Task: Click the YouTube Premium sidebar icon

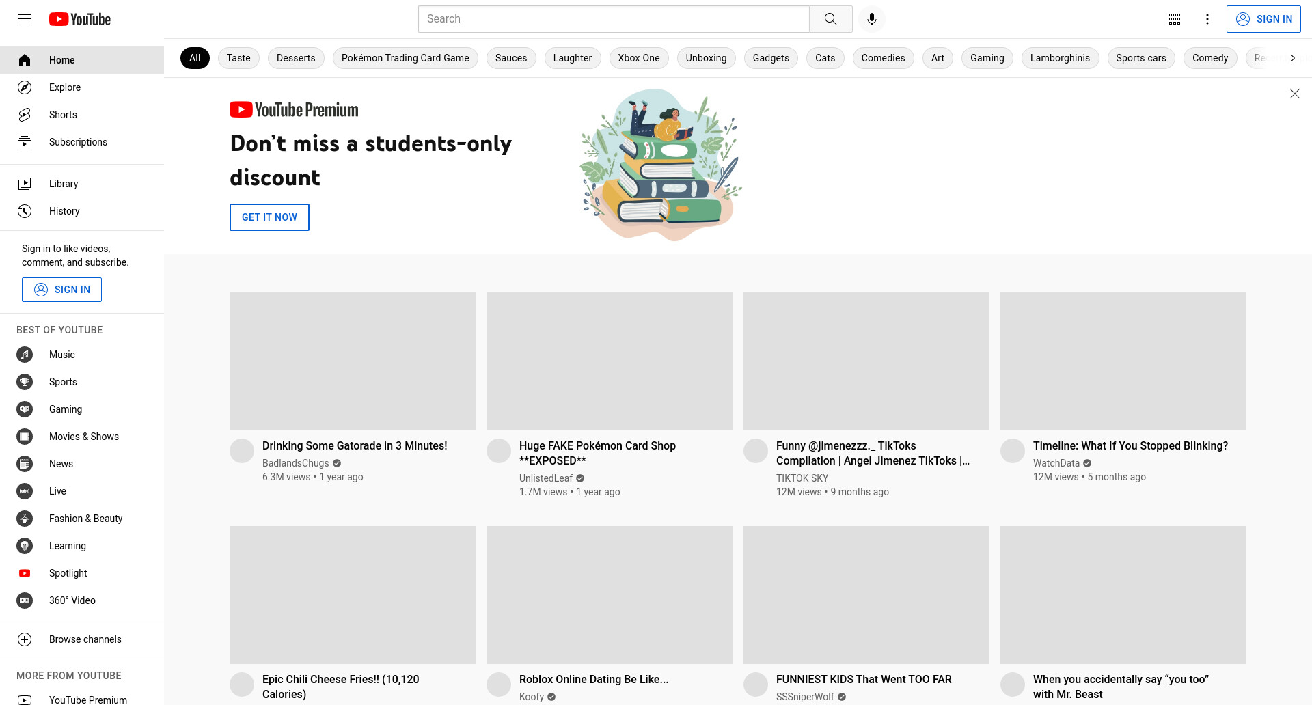Action: [25, 700]
